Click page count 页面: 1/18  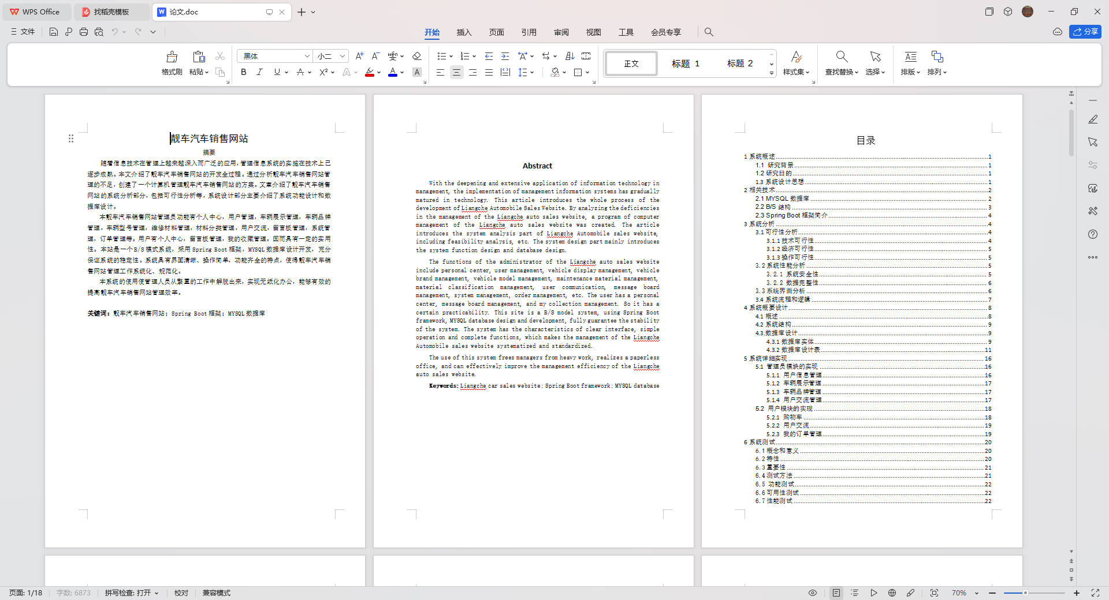[x=25, y=592]
